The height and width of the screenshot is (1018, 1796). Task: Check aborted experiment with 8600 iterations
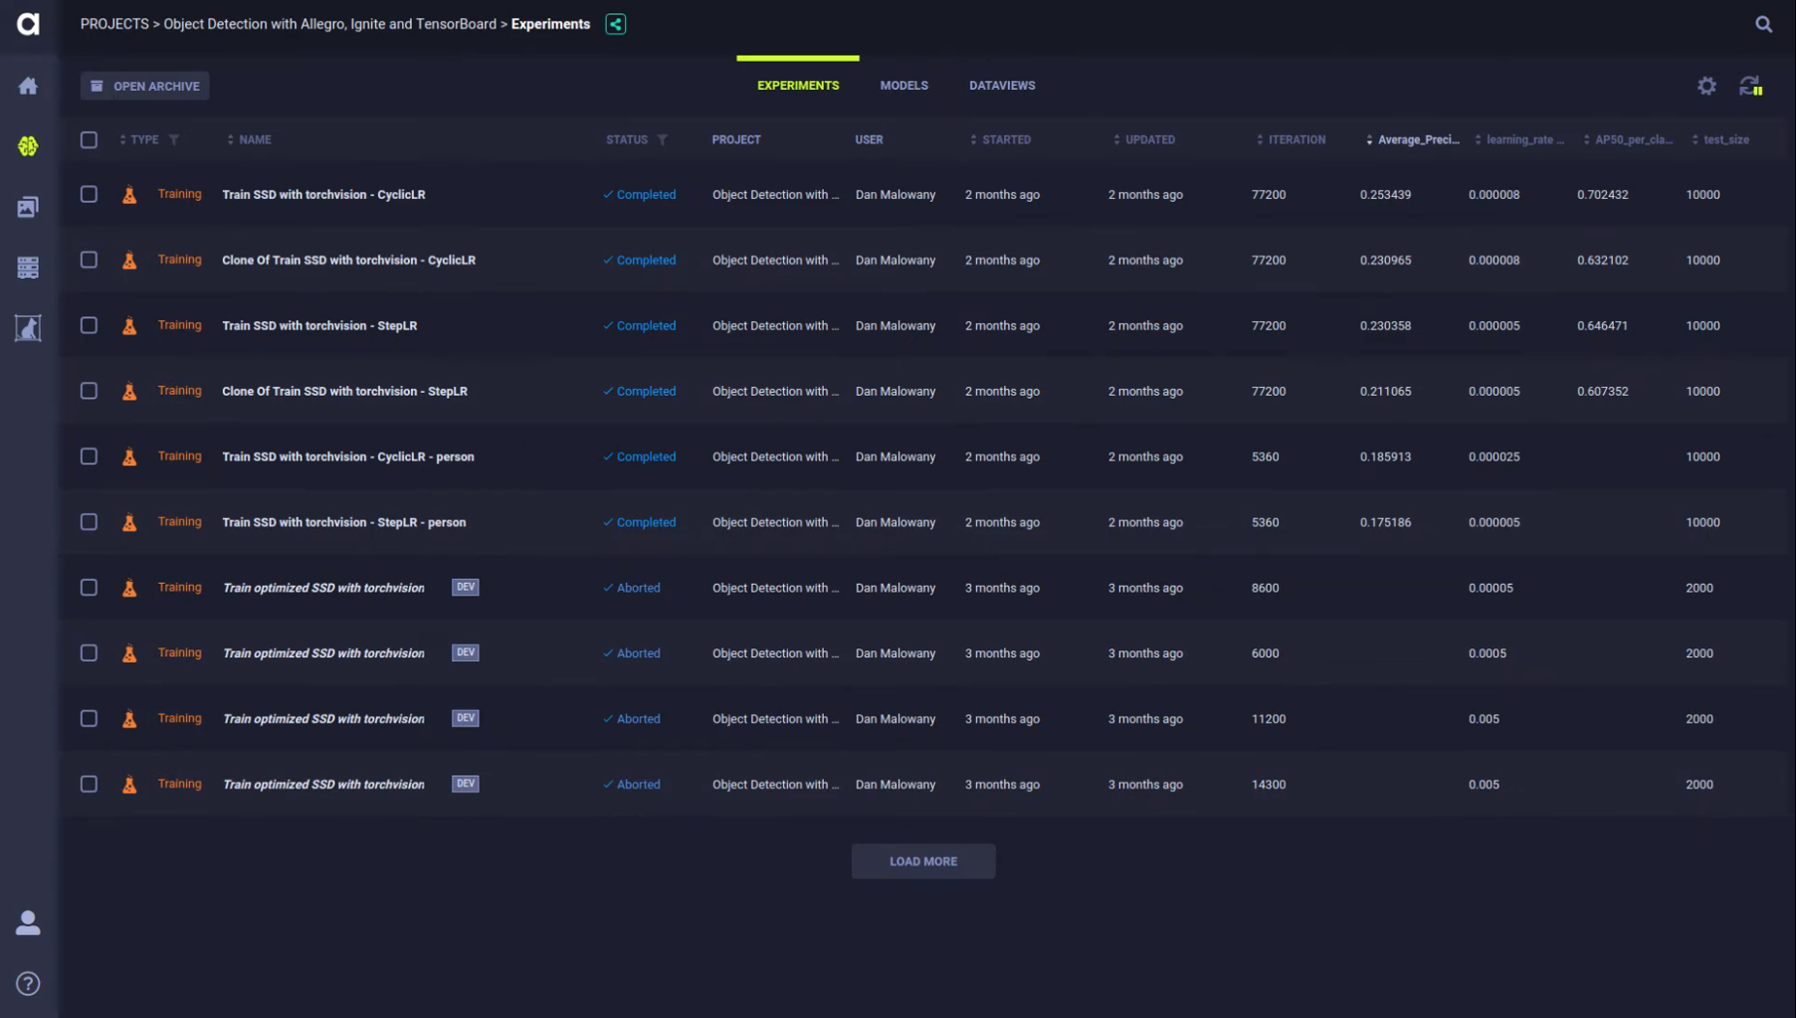pos(89,588)
